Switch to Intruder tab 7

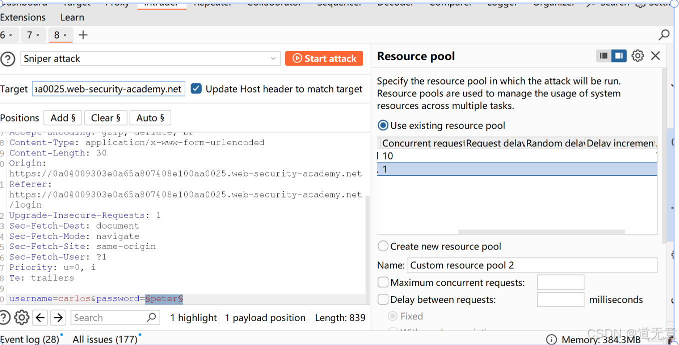coord(33,35)
